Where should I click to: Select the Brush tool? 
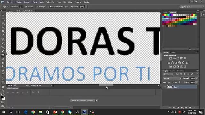point(3,43)
